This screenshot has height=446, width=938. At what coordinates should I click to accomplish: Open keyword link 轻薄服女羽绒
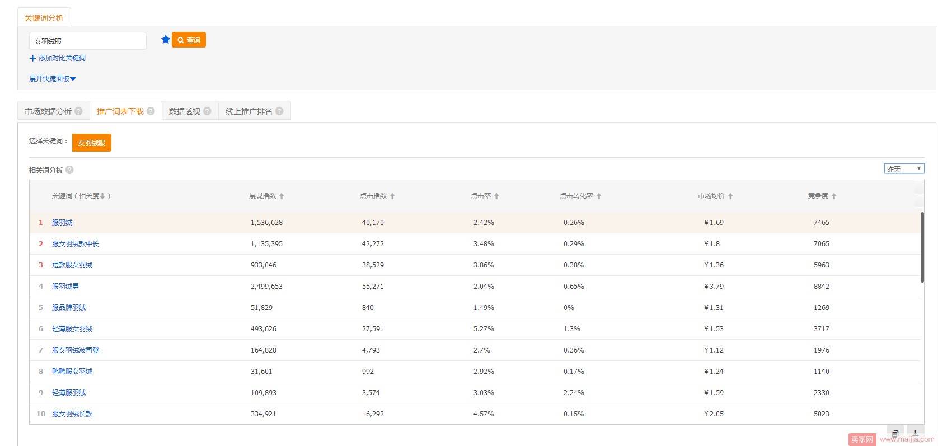[x=72, y=329]
